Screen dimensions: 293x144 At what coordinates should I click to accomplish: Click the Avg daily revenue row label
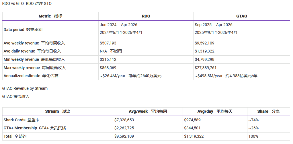click(32, 51)
